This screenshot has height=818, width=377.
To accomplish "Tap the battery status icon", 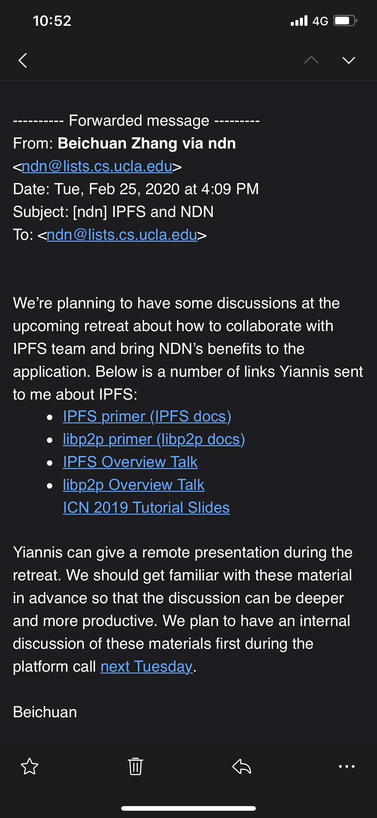I will [x=345, y=21].
